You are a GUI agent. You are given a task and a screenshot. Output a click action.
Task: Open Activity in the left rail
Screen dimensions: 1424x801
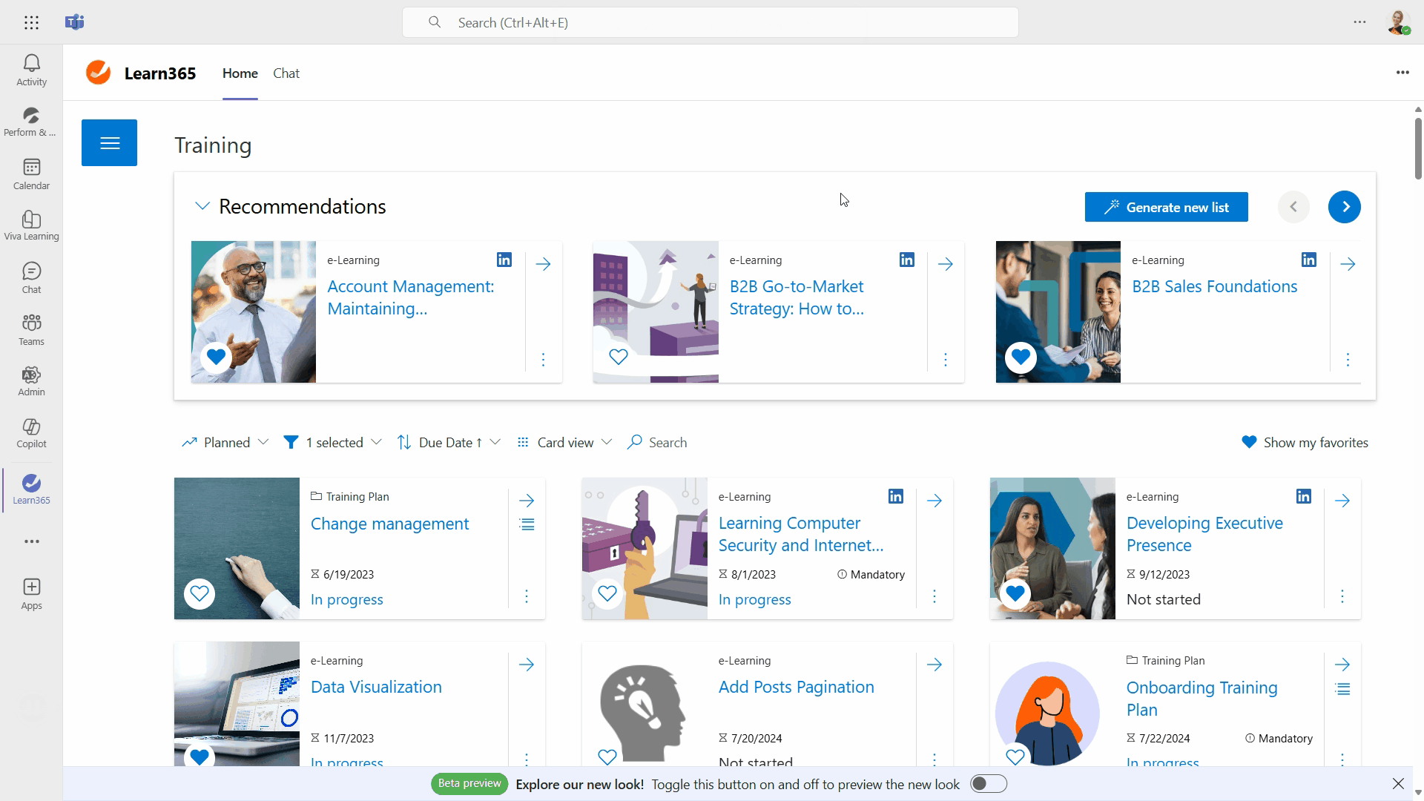pyautogui.click(x=31, y=70)
